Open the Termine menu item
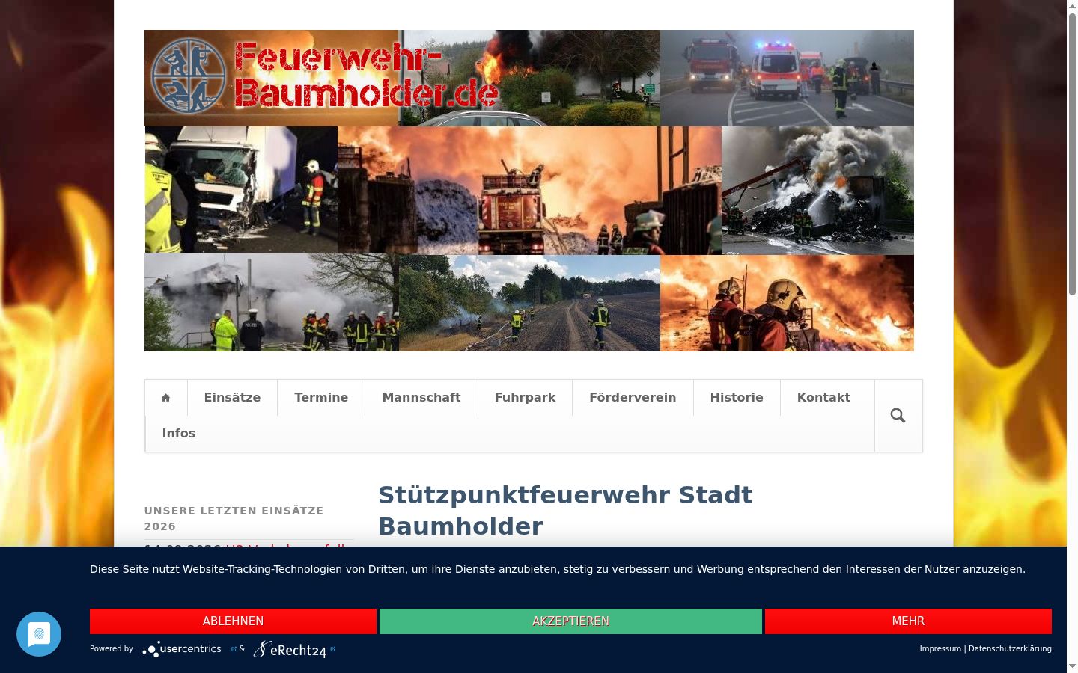This screenshot has height=673, width=1078. coord(321,398)
